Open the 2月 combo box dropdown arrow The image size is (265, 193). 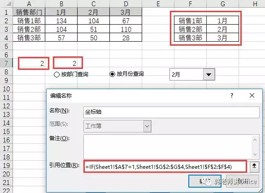click(x=209, y=74)
